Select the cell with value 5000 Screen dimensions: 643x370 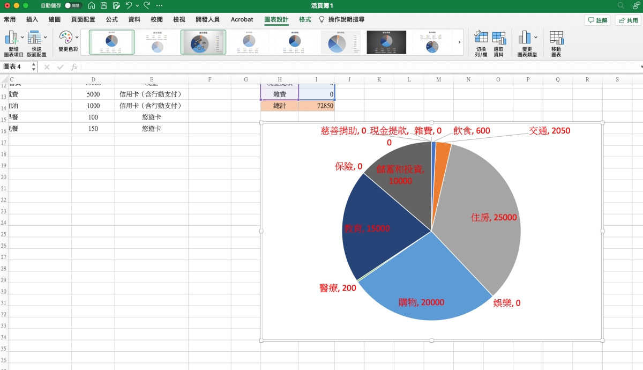point(93,94)
